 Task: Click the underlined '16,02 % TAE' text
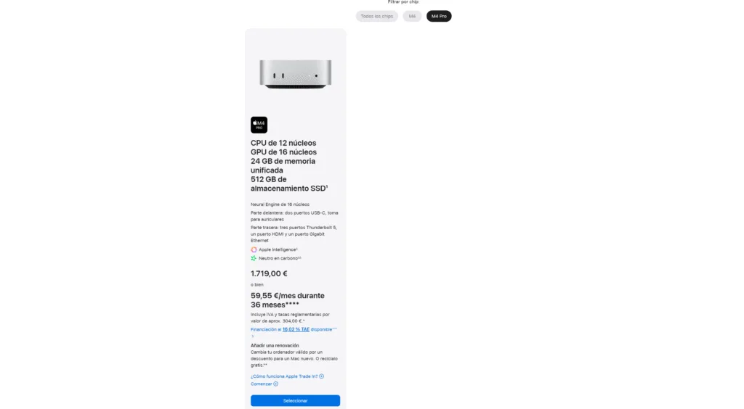[x=296, y=329]
